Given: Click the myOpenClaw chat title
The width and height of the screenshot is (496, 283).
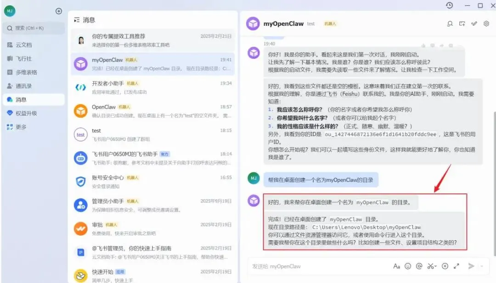Looking at the screenshot, I should 283,24.
